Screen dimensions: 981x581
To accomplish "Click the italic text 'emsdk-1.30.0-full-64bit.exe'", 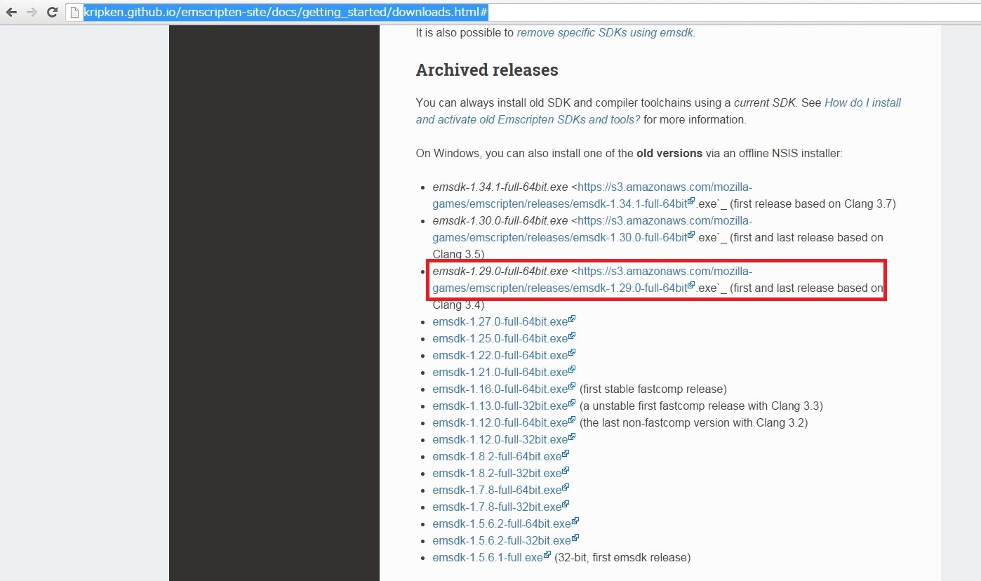I will click(500, 220).
